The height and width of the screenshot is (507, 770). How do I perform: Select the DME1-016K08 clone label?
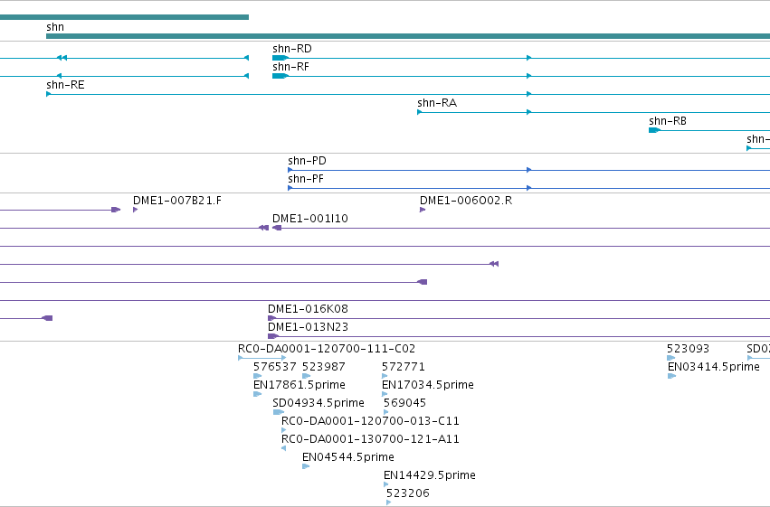point(308,309)
